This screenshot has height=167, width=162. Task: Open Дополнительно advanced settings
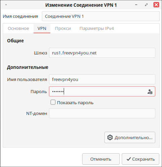point(130,137)
